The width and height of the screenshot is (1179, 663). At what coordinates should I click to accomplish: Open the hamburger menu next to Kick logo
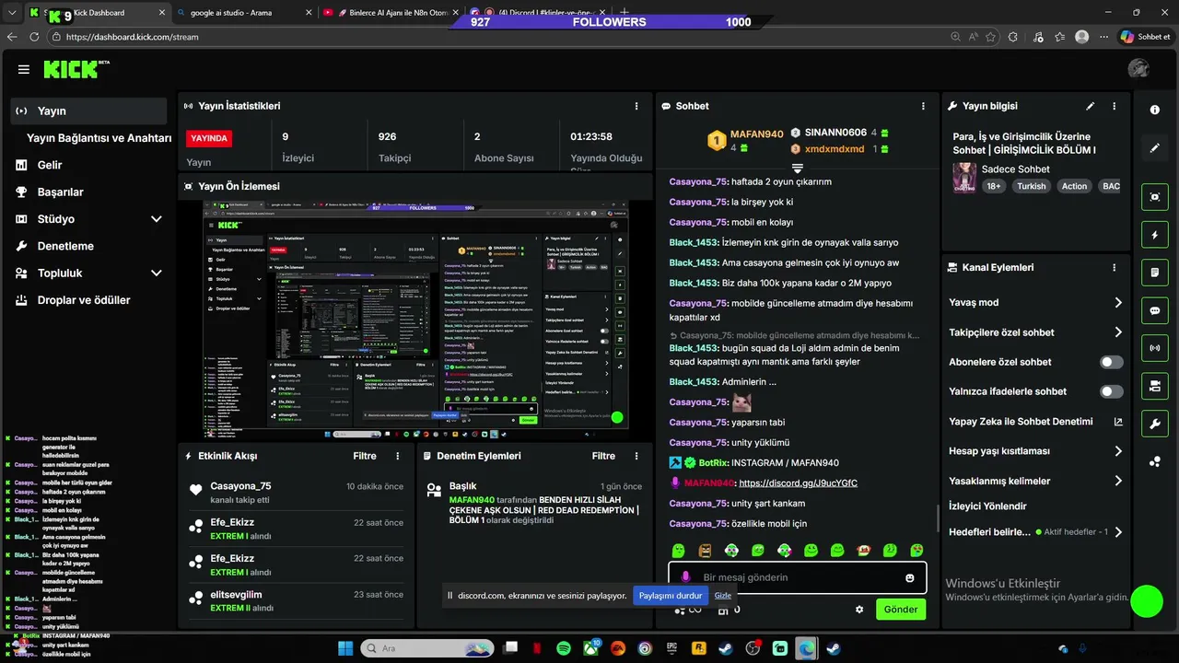24,70
